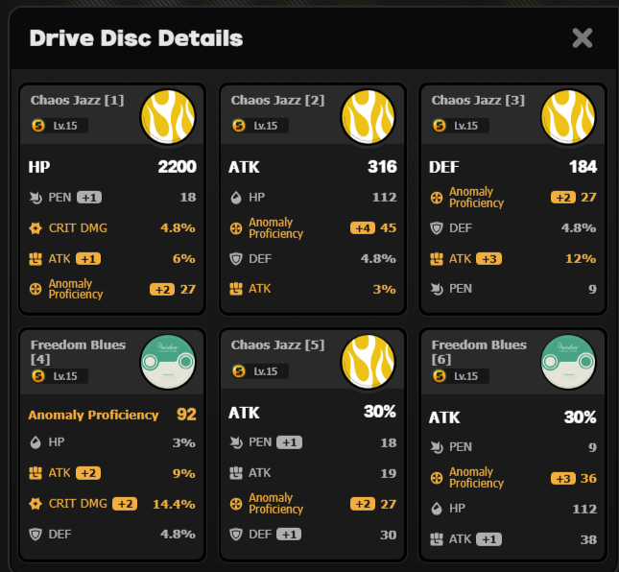Click the Chaos Jazz [1] disc image
Screen dimensions: 619x572
[x=168, y=117]
